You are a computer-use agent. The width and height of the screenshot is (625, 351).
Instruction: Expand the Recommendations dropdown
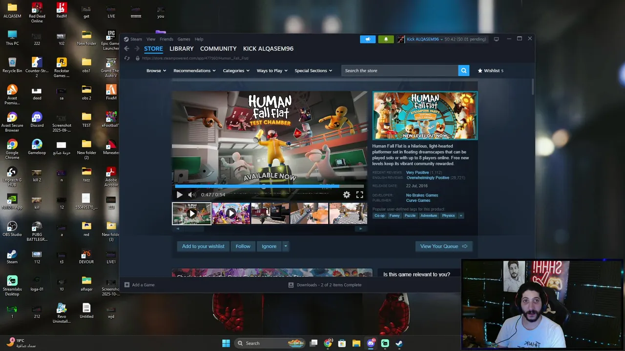tap(194, 71)
